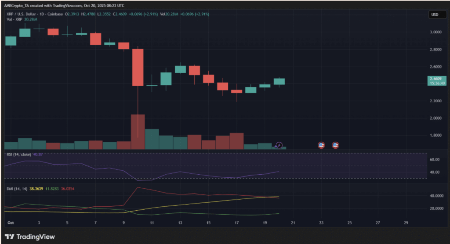Click the large red candle on Oct 10
450x244 pixels.
click(x=138, y=67)
